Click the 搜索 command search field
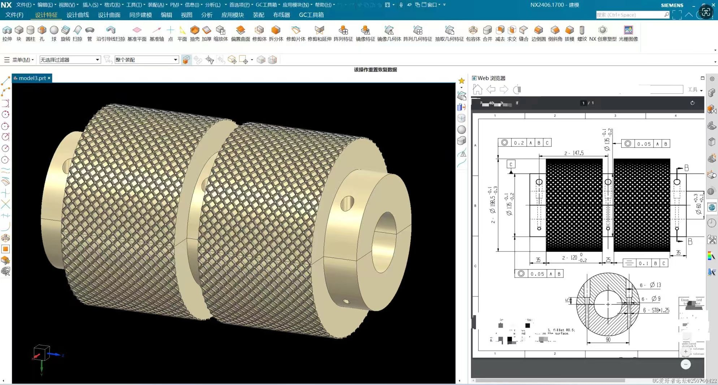 click(x=633, y=15)
